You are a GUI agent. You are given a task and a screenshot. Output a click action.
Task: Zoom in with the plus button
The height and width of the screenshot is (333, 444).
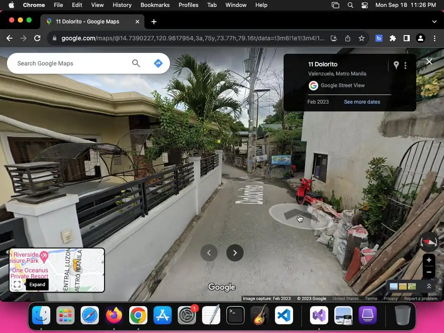pyautogui.click(x=429, y=260)
